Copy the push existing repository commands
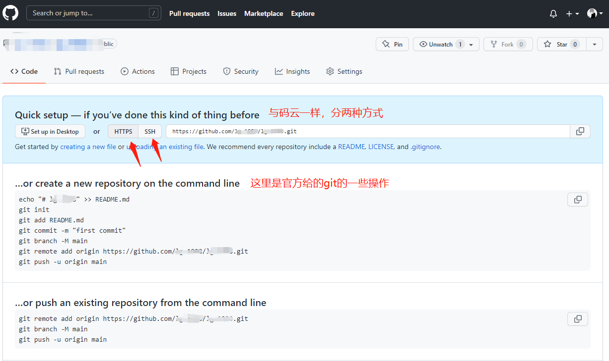Screen dimensions: 609x361 [x=578, y=319]
